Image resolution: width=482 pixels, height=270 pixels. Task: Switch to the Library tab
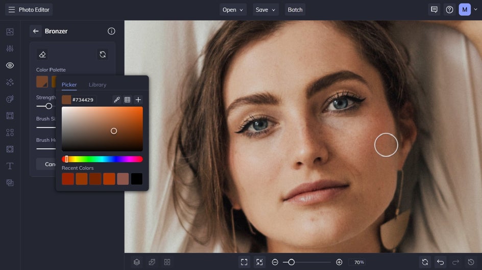coord(98,85)
